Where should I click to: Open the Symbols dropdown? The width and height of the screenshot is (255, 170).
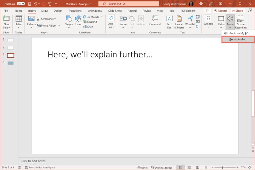(x=208, y=22)
